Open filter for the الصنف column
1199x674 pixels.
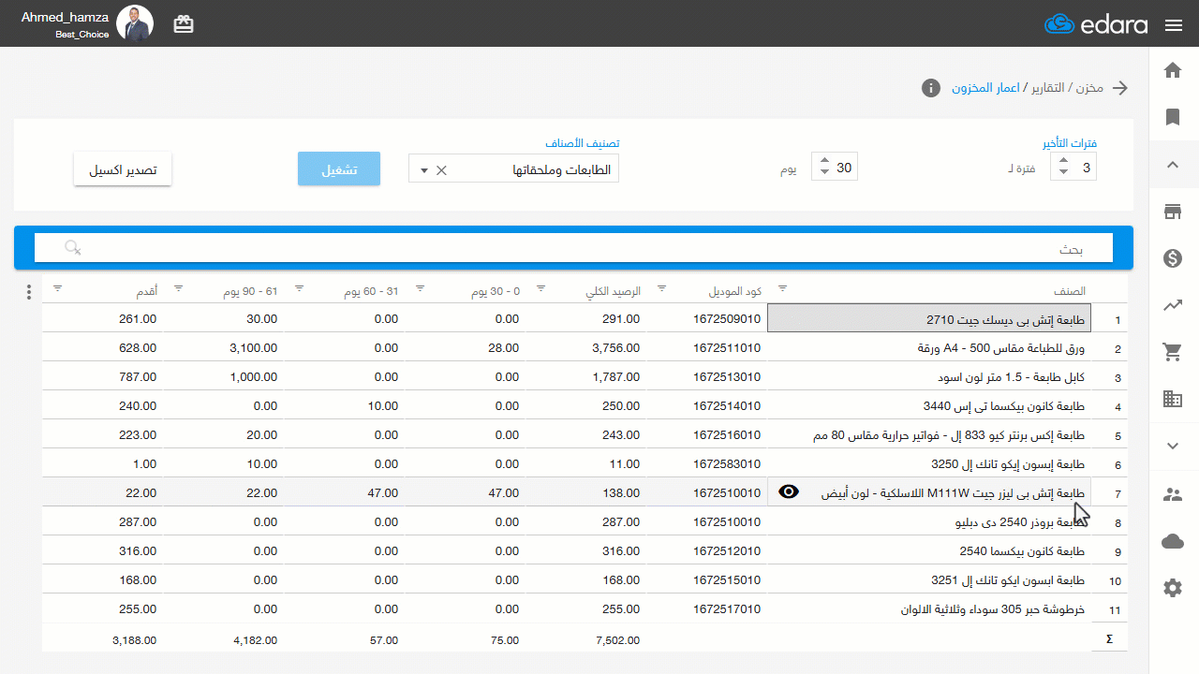click(783, 288)
